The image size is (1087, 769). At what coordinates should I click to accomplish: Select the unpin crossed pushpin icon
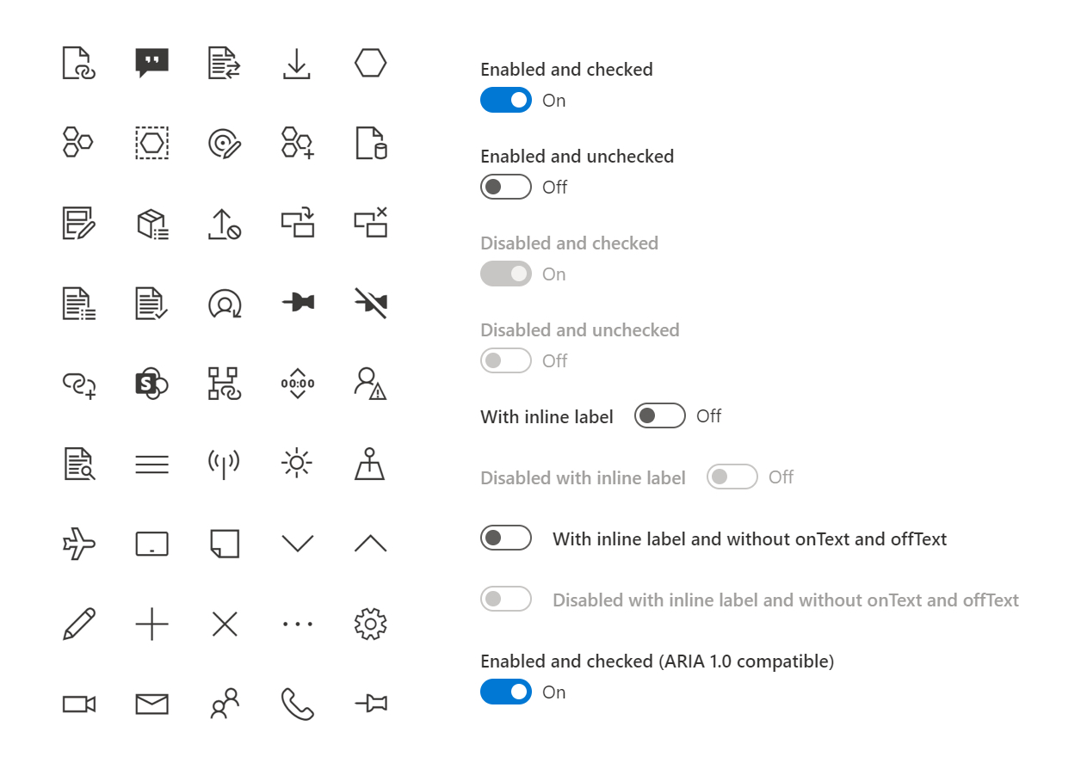[x=371, y=303]
